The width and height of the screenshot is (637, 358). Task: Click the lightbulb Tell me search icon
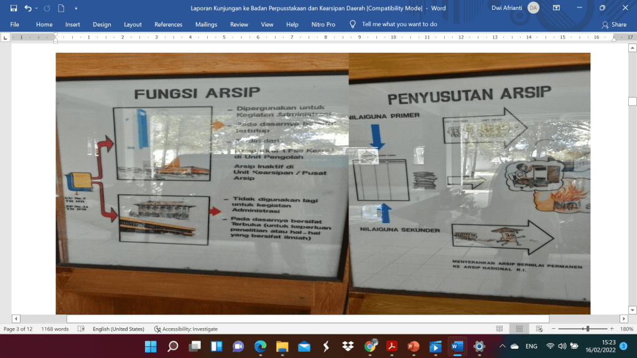353,24
